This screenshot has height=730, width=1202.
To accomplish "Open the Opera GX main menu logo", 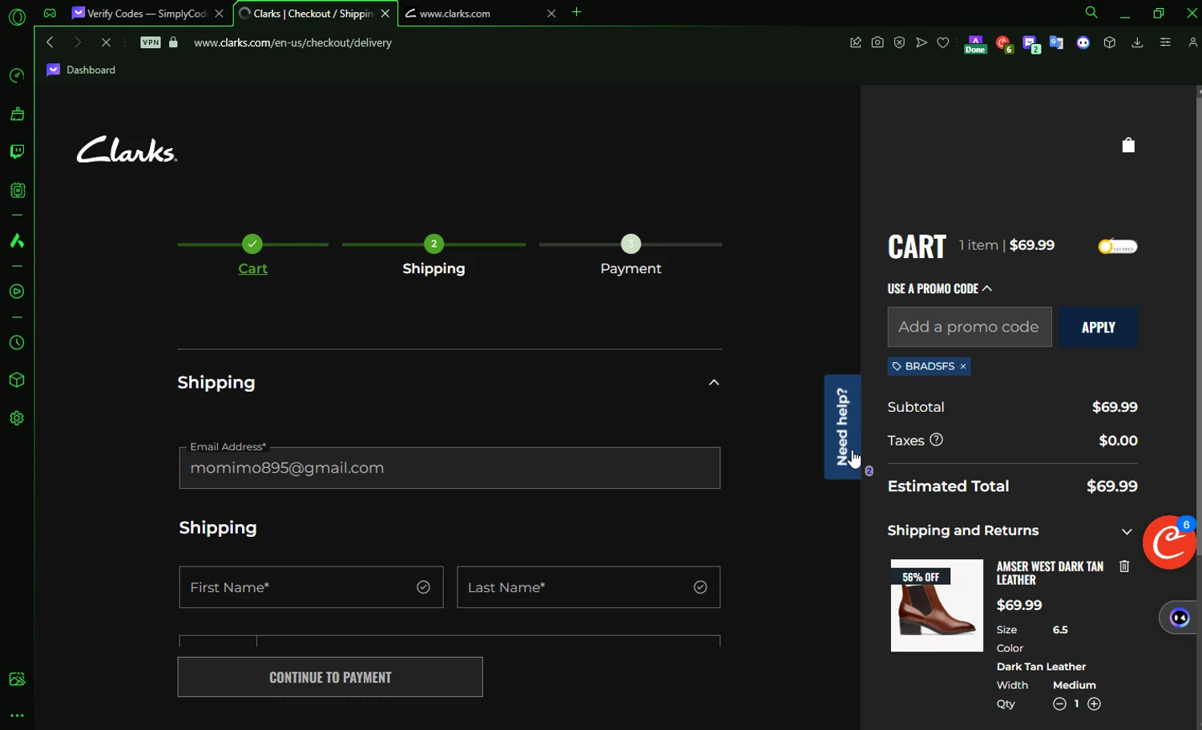I will click(x=17, y=16).
